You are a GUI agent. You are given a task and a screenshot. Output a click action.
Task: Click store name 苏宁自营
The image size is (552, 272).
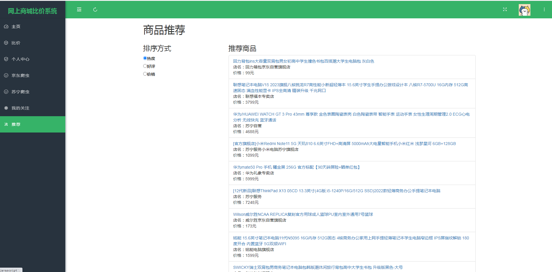pos(253,126)
